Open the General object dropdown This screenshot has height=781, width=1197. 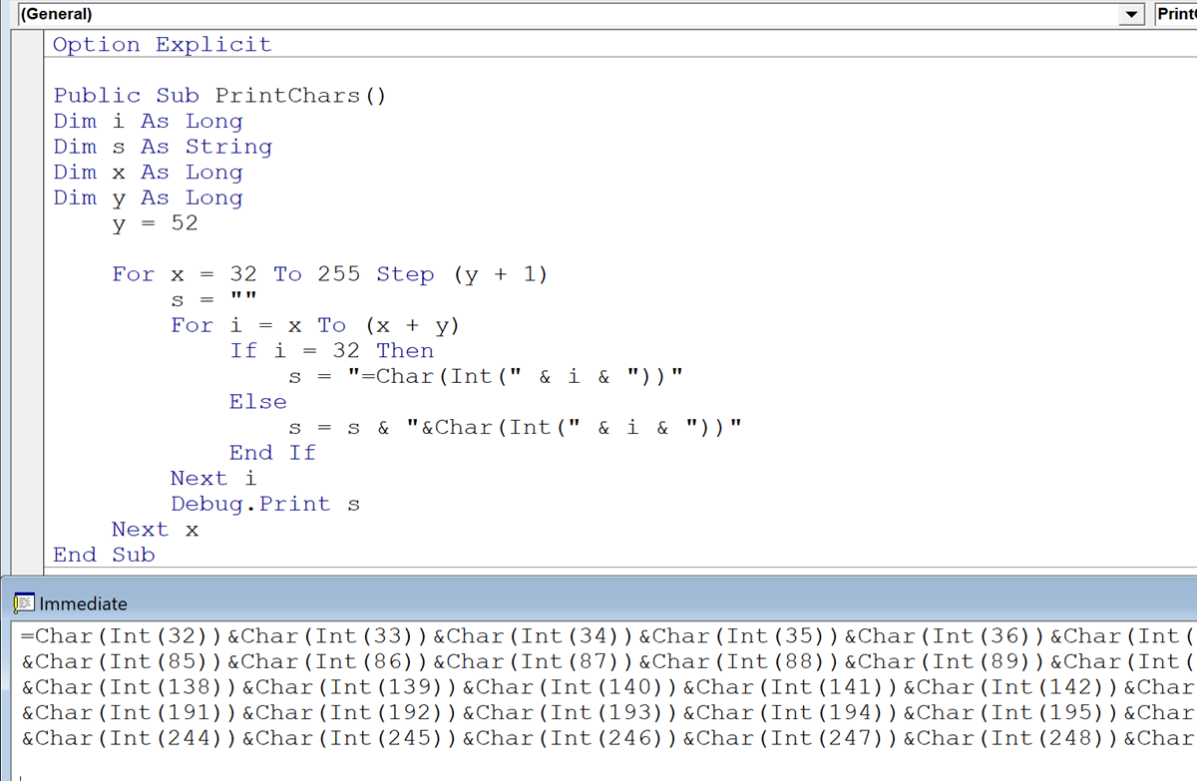(x=1128, y=13)
